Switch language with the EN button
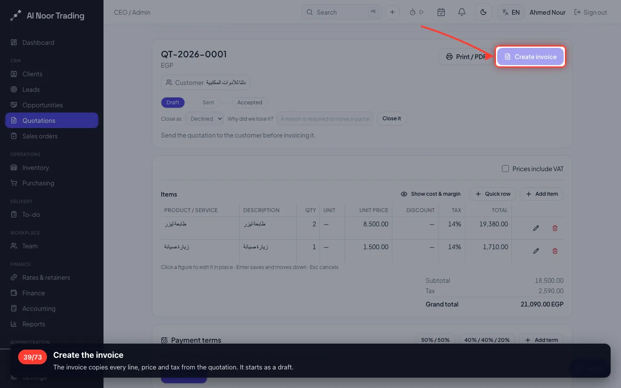This screenshot has height=388, width=621. click(x=511, y=12)
